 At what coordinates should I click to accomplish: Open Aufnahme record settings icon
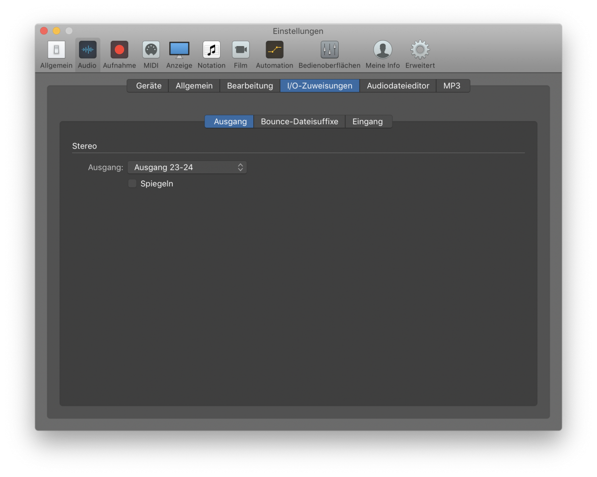pos(119,50)
